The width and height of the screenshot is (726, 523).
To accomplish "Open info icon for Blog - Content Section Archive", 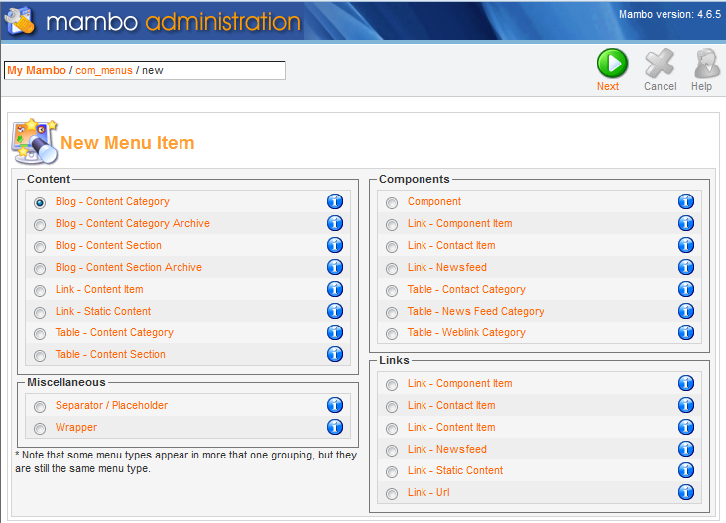I will click(335, 267).
